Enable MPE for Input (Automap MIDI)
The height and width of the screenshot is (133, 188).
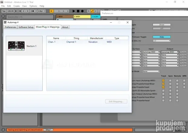click(184, 80)
